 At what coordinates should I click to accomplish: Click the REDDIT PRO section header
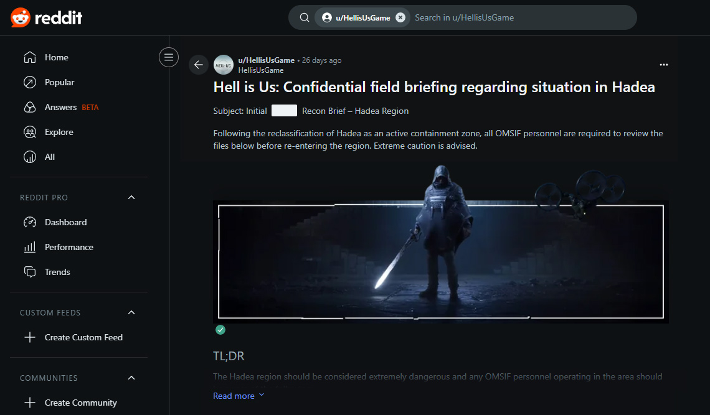44,198
